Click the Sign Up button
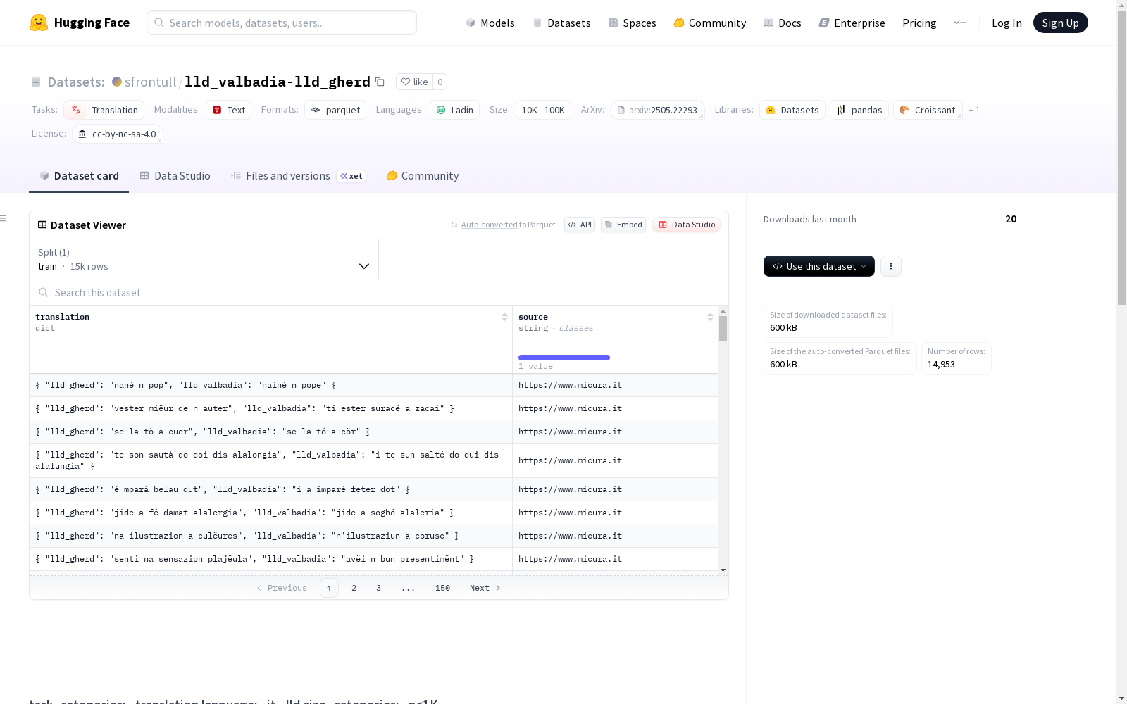 click(1060, 23)
